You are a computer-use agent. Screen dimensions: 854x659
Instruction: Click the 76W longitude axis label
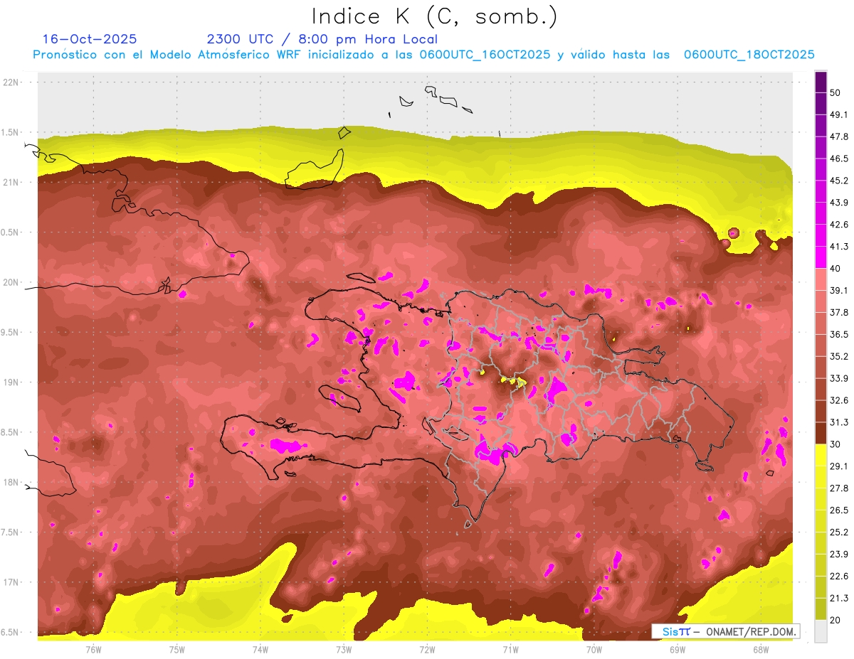(x=93, y=649)
